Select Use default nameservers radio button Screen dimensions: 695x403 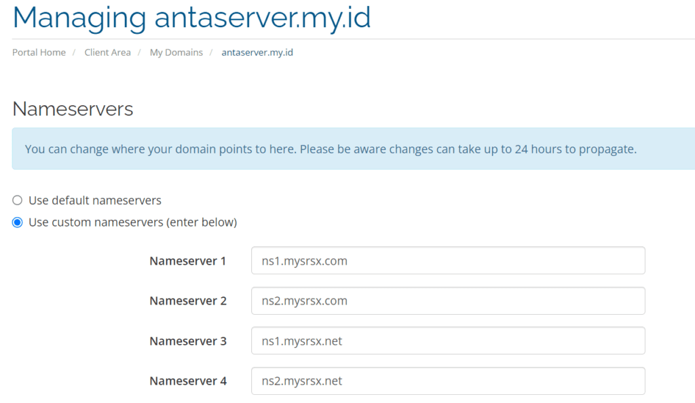coord(17,200)
